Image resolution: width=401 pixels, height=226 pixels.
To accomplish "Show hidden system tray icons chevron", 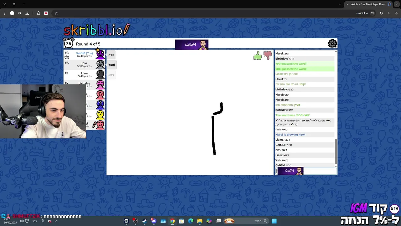I will (56, 221).
